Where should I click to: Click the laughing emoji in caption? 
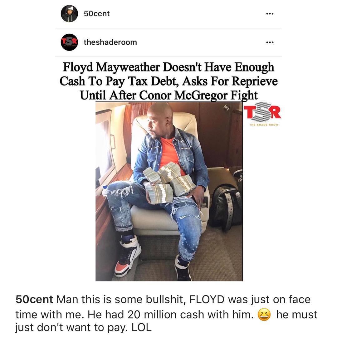pos(264,315)
